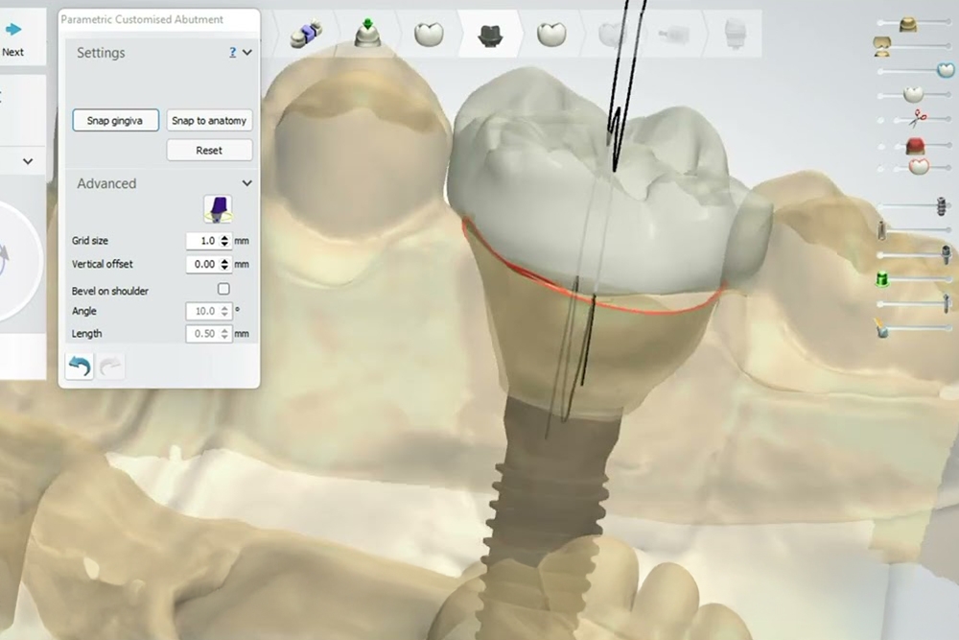Screen dimensions: 959x640
Task: Click the Reset button
Action: [209, 150]
